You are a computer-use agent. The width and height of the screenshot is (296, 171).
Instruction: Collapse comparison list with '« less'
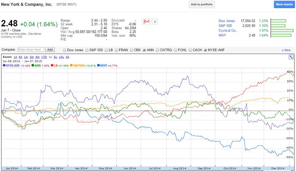(286, 50)
